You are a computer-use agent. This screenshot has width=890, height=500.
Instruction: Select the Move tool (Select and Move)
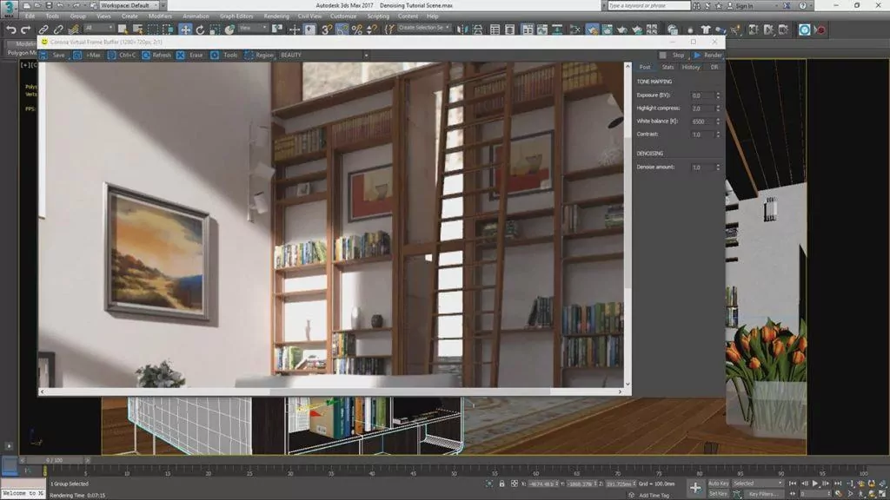(185, 30)
